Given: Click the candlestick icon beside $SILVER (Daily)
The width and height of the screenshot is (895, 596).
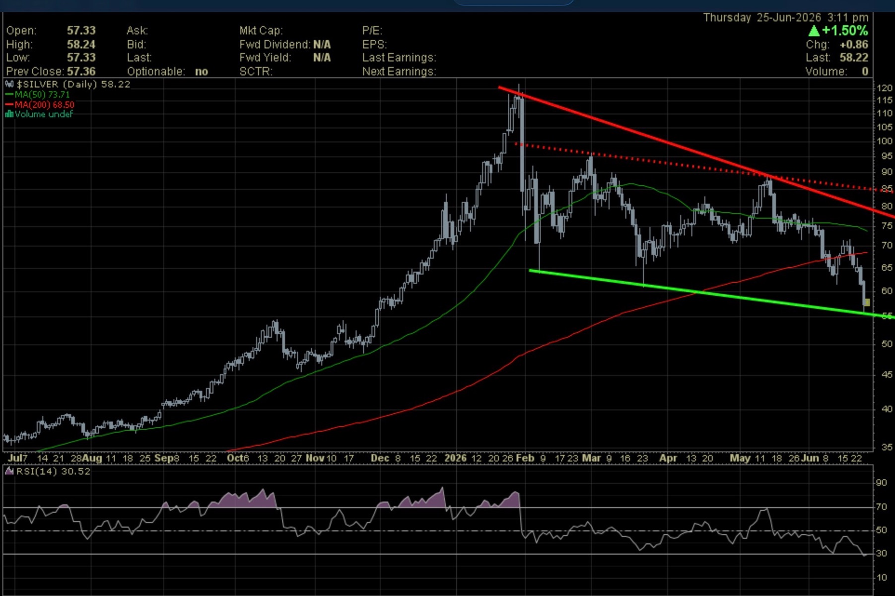Looking at the screenshot, I should [x=9, y=84].
